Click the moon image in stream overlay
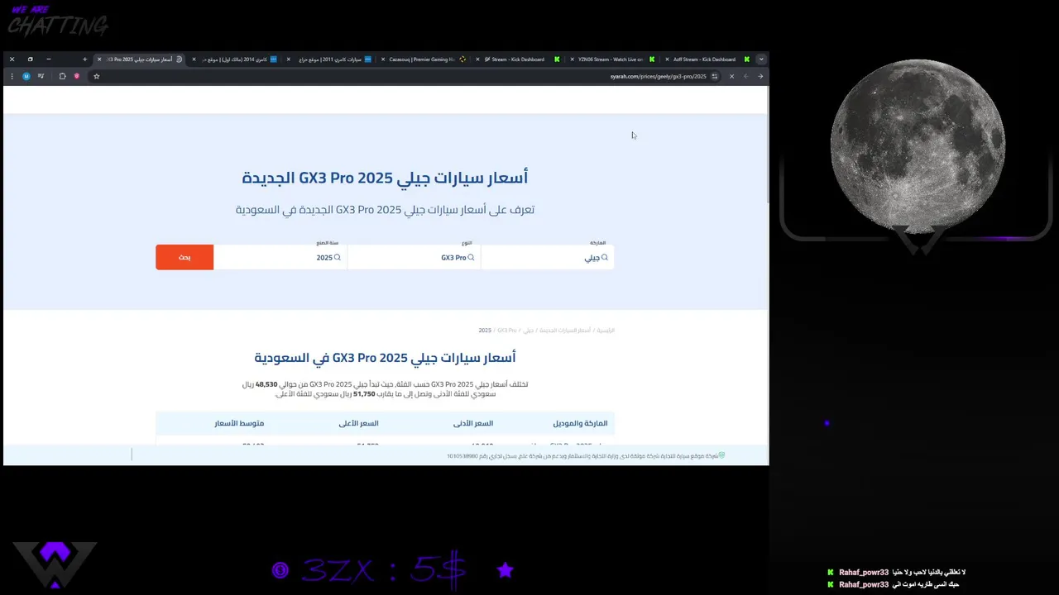 [x=918, y=146]
